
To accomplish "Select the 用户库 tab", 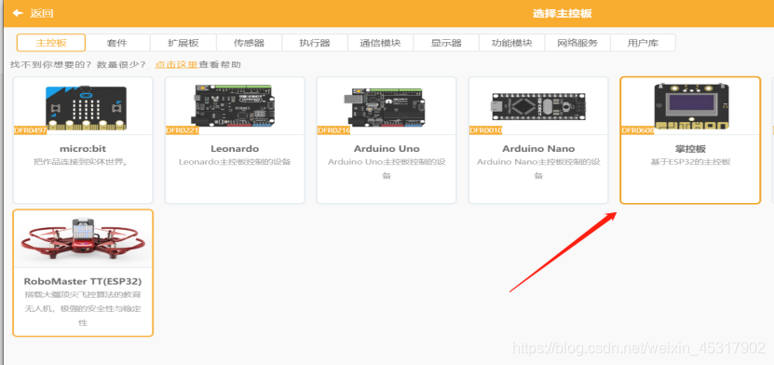I will click(643, 43).
